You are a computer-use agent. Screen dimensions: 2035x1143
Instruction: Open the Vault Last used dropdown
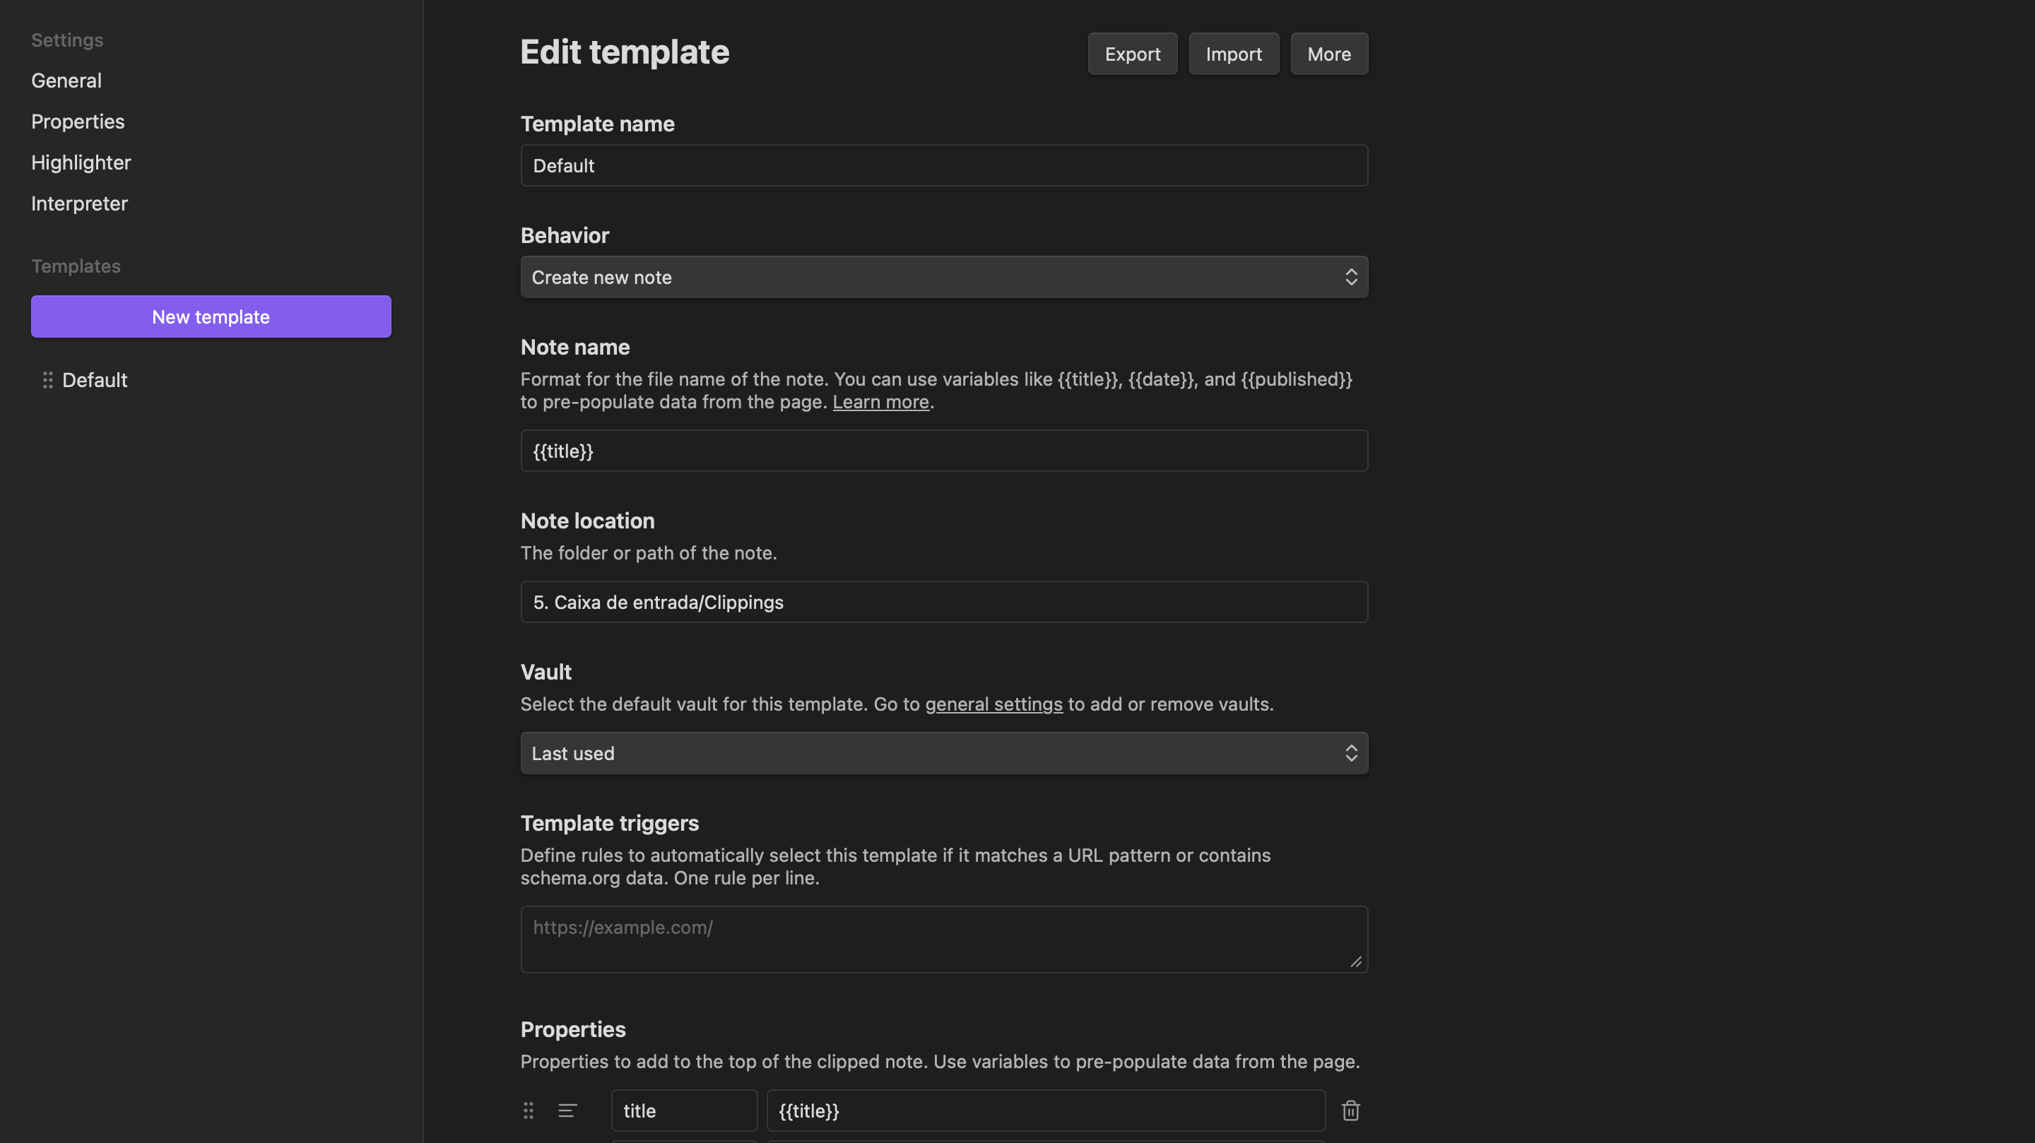(x=943, y=753)
